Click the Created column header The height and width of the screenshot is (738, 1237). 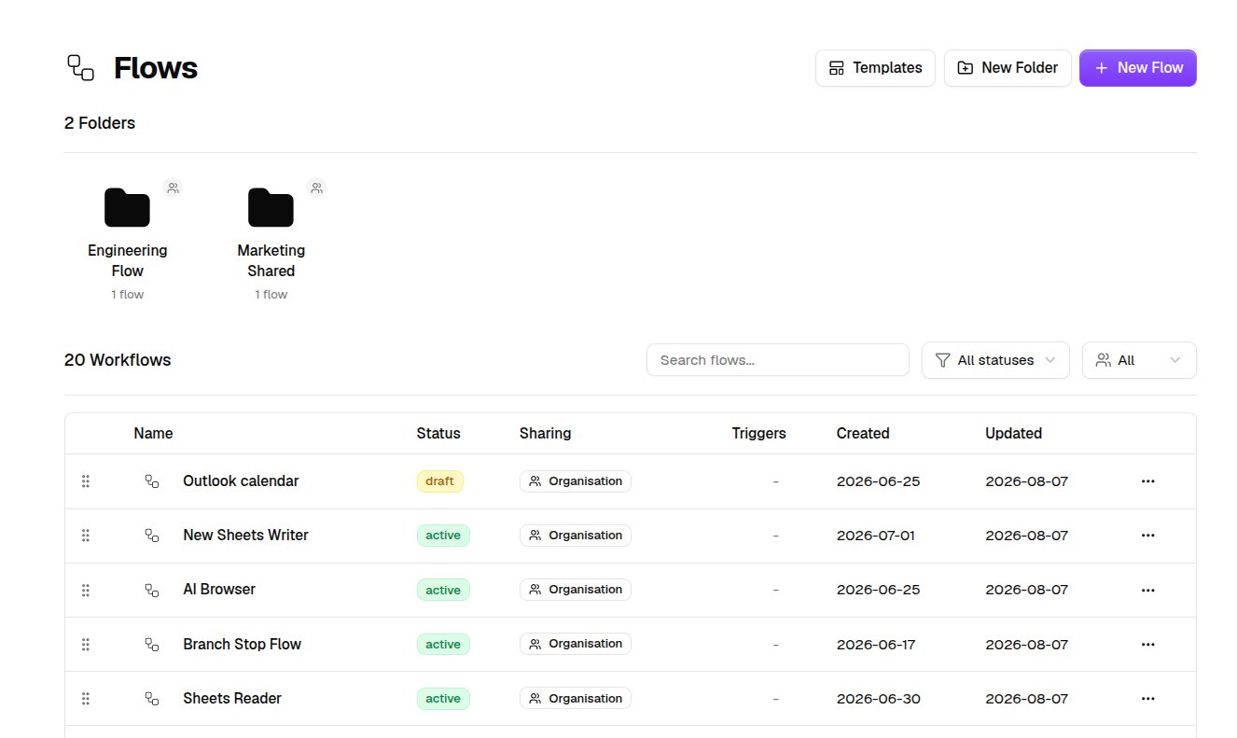[863, 433]
